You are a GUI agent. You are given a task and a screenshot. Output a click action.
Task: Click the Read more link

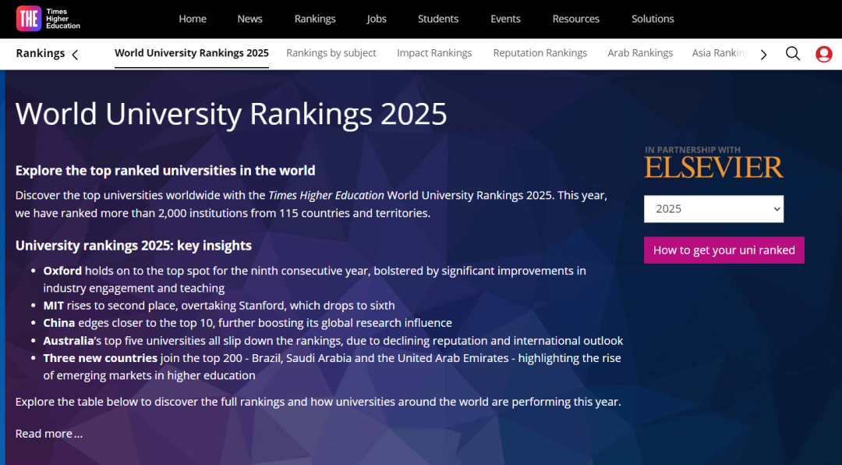[48, 434]
